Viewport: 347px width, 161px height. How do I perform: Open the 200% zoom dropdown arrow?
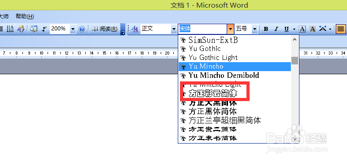pos(73,29)
